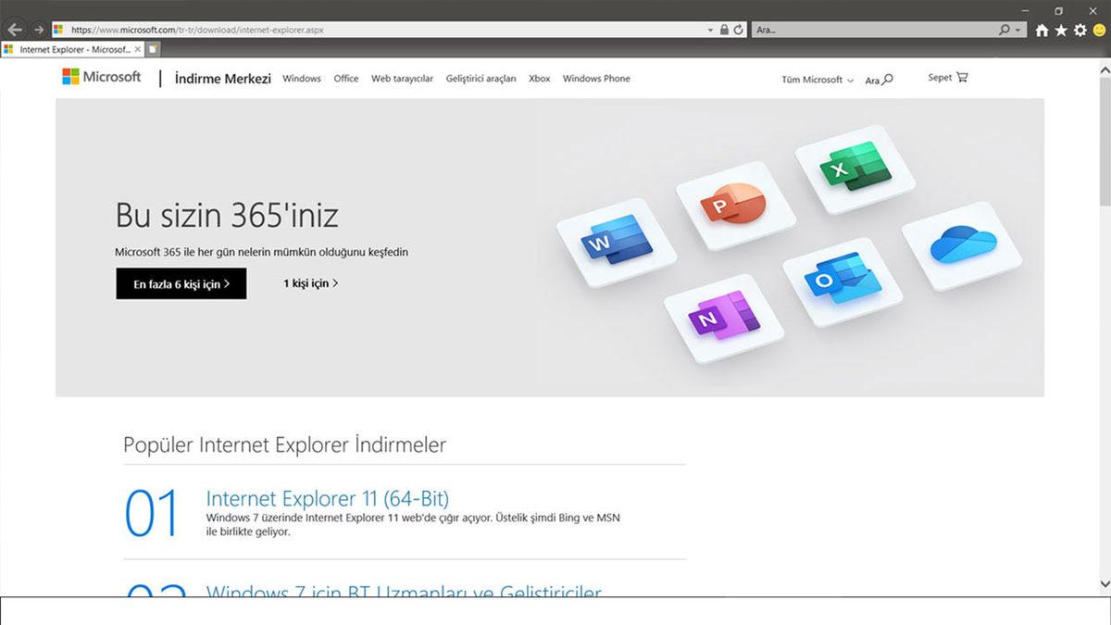Viewport: 1111px width, 625px height.
Task: Click the En fazla 6 kişi için button
Action: [181, 283]
